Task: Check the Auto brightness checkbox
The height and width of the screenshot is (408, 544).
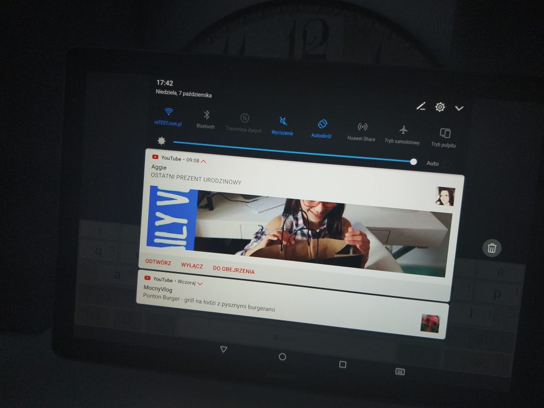Action: point(447,165)
